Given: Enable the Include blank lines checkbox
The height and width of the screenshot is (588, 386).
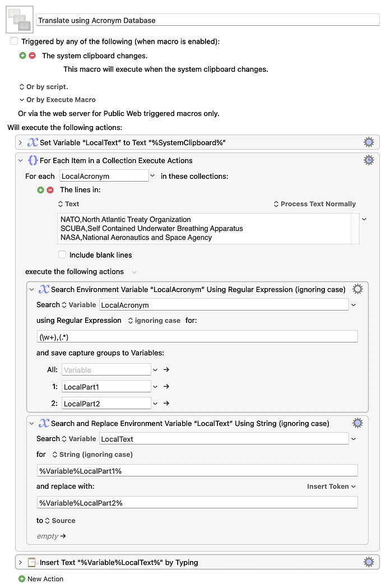Looking at the screenshot, I should click(x=63, y=254).
